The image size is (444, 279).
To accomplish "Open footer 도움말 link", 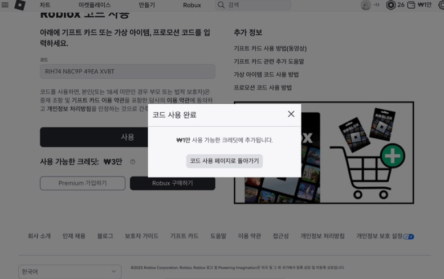I will [218, 236].
